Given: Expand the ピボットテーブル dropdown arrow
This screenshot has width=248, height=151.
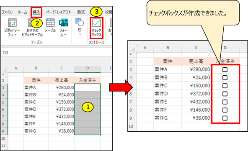Looking at the screenshot, I should 15,35.
